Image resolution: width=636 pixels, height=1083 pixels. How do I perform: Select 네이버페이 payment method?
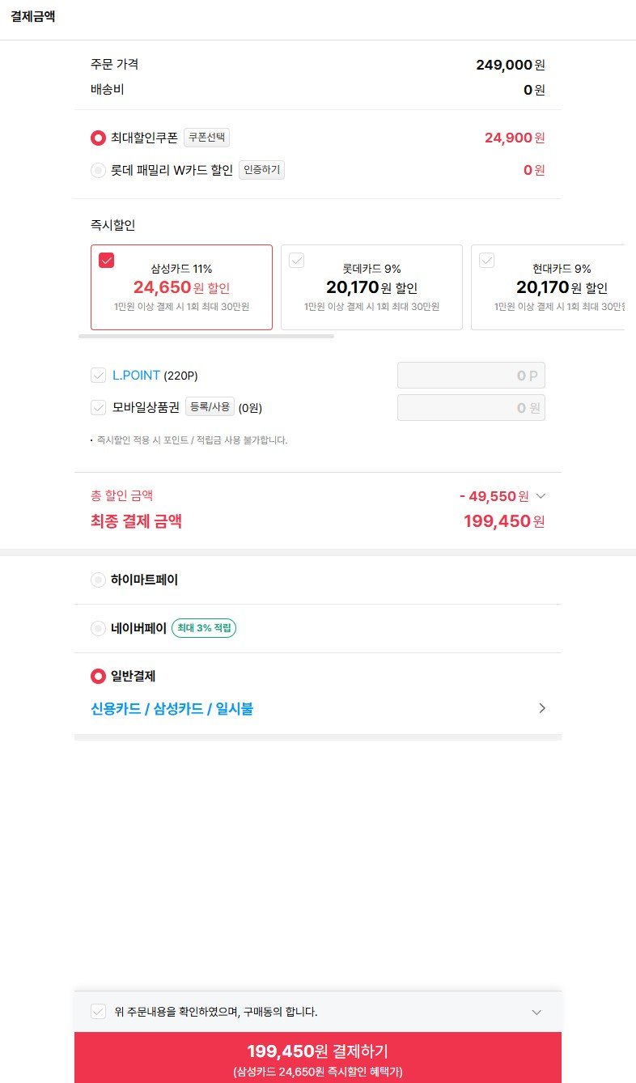click(x=99, y=628)
